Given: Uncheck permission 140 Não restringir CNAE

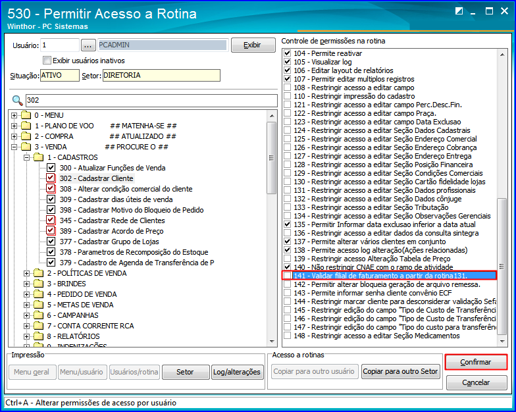Looking at the screenshot, I should 288,267.
